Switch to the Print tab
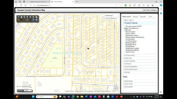The width and height of the screenshot is (177, 99). point(150,16)
